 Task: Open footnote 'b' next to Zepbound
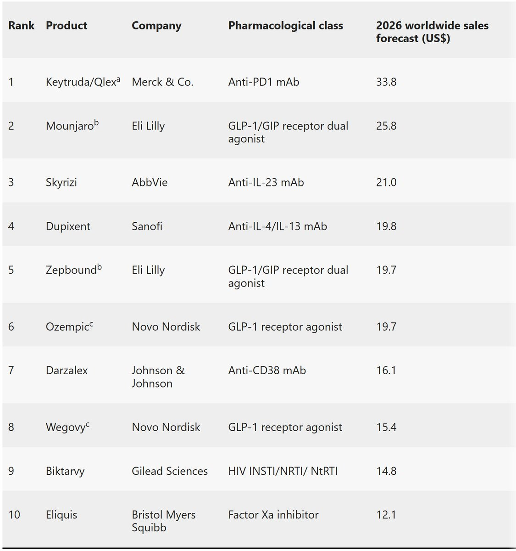click(x=100, y=267)
